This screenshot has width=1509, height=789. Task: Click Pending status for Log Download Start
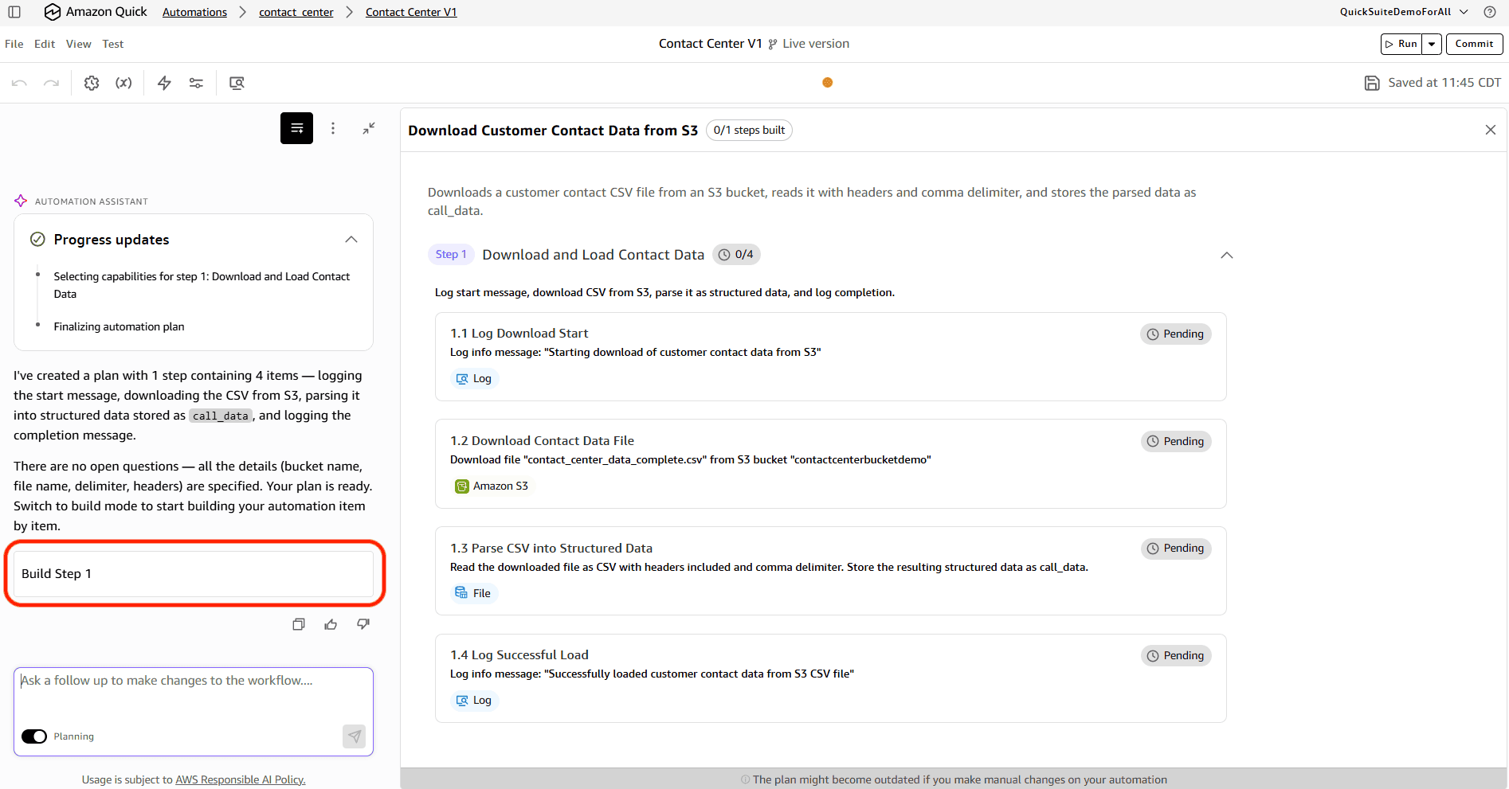(1176, 334)
